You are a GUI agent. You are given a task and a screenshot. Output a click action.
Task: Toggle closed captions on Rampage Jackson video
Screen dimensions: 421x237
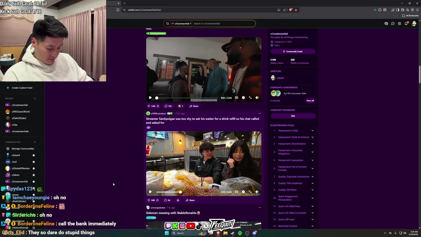tap(236, 98)
